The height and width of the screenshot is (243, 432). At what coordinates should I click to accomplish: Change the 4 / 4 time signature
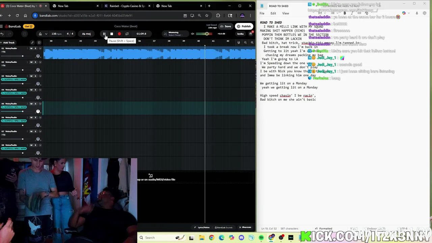click(x=70, y=34)
